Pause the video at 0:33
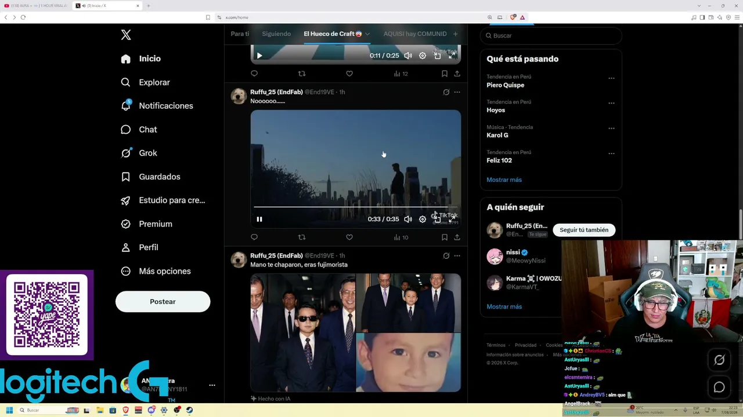743x417 pixels. pyautogui.click(x=259, y=219)
